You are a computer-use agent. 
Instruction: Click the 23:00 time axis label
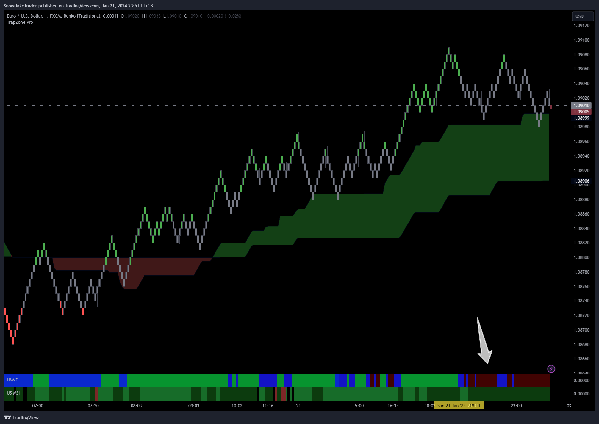(516, 406)
